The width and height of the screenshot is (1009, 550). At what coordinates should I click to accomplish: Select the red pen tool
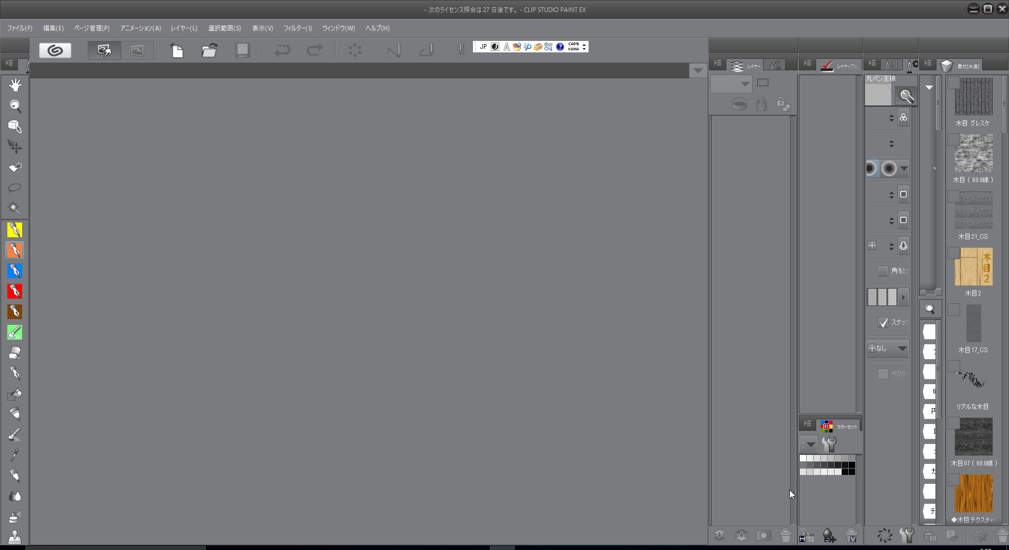15,291
